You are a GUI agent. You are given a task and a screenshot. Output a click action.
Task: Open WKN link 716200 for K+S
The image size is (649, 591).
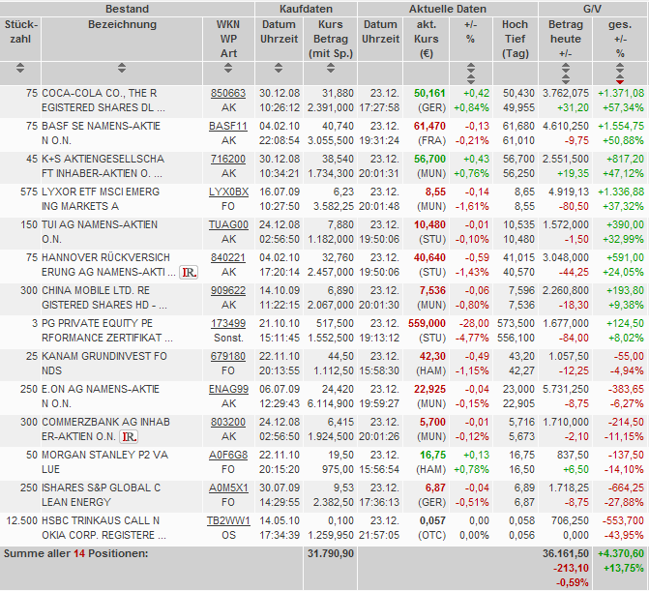228,159
